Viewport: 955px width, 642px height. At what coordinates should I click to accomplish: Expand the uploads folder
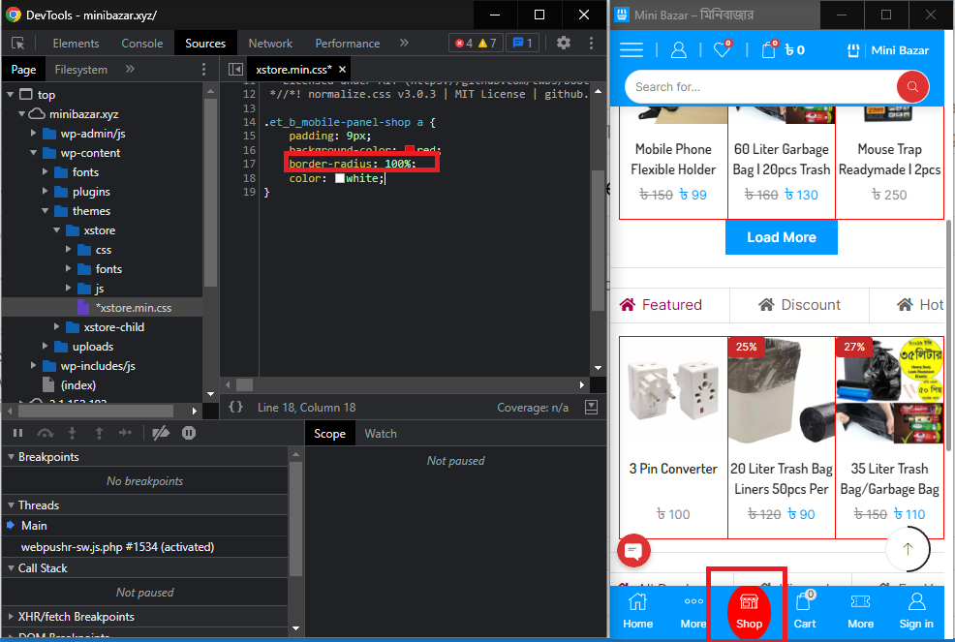[x=46, y=347]
